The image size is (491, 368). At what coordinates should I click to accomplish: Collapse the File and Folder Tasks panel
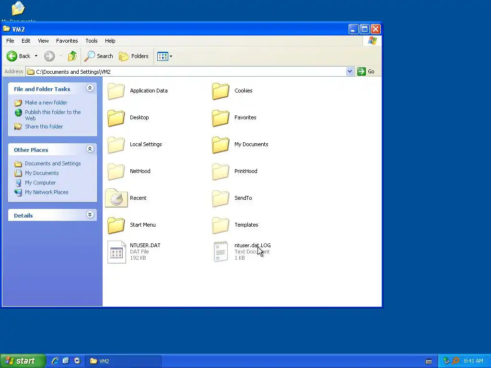coord(90,88)
